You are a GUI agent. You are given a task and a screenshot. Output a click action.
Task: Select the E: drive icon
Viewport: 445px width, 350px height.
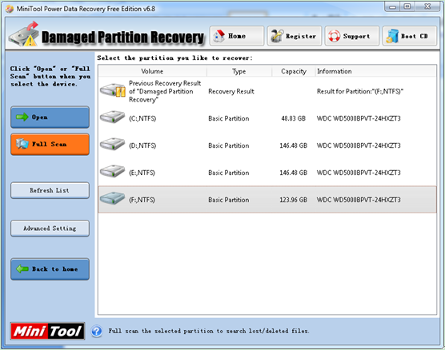112,172
